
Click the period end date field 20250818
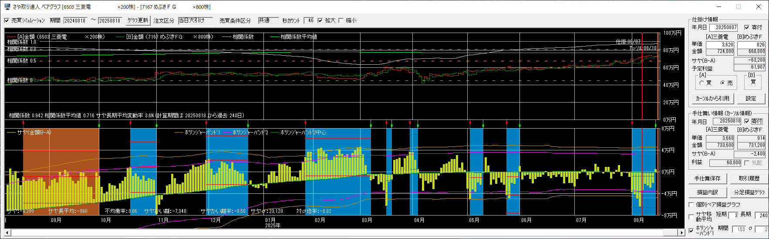coord(110,20)
